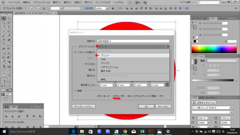Open the workspace switcher テキスト編集

click(187, 2)
